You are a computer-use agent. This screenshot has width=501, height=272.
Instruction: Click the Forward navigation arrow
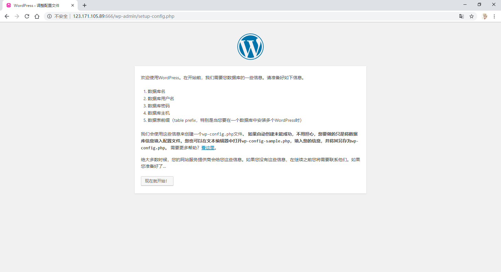pos(17,16)
